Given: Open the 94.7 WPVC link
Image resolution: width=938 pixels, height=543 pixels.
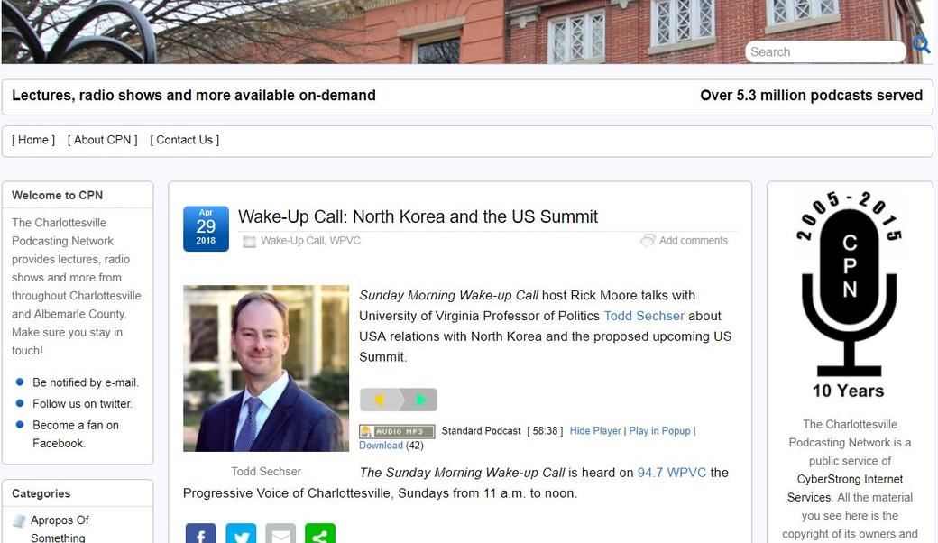Looking at the screenshot, I should [672, 473].
